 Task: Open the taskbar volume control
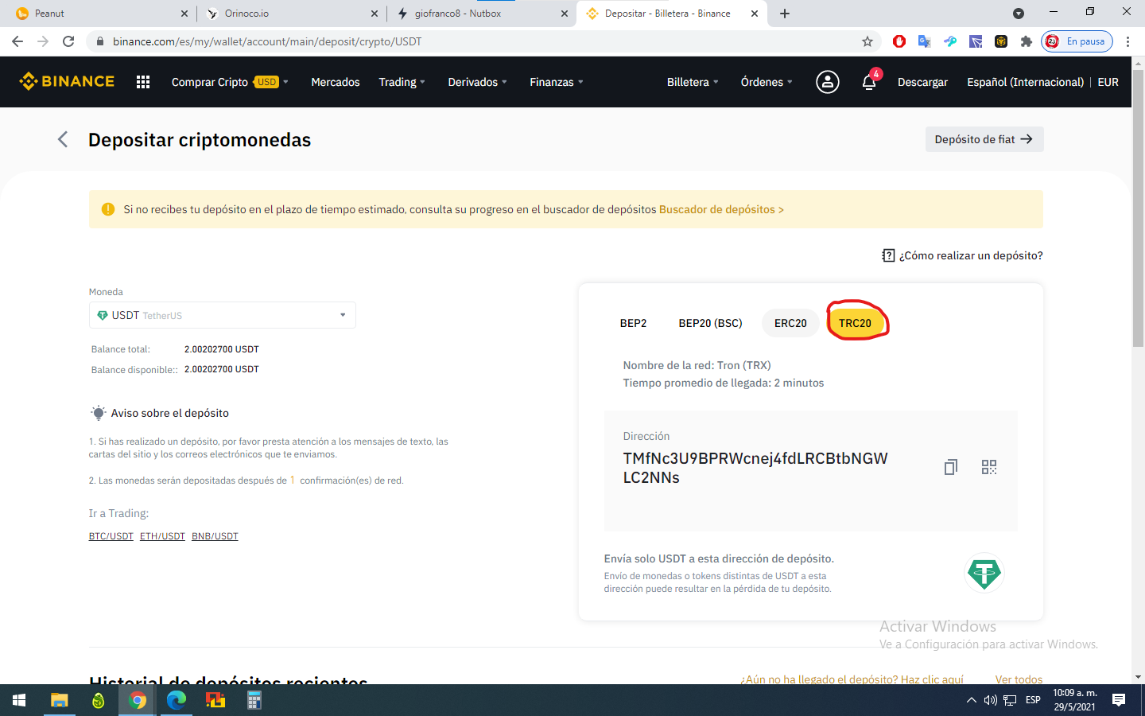(990, 700)
